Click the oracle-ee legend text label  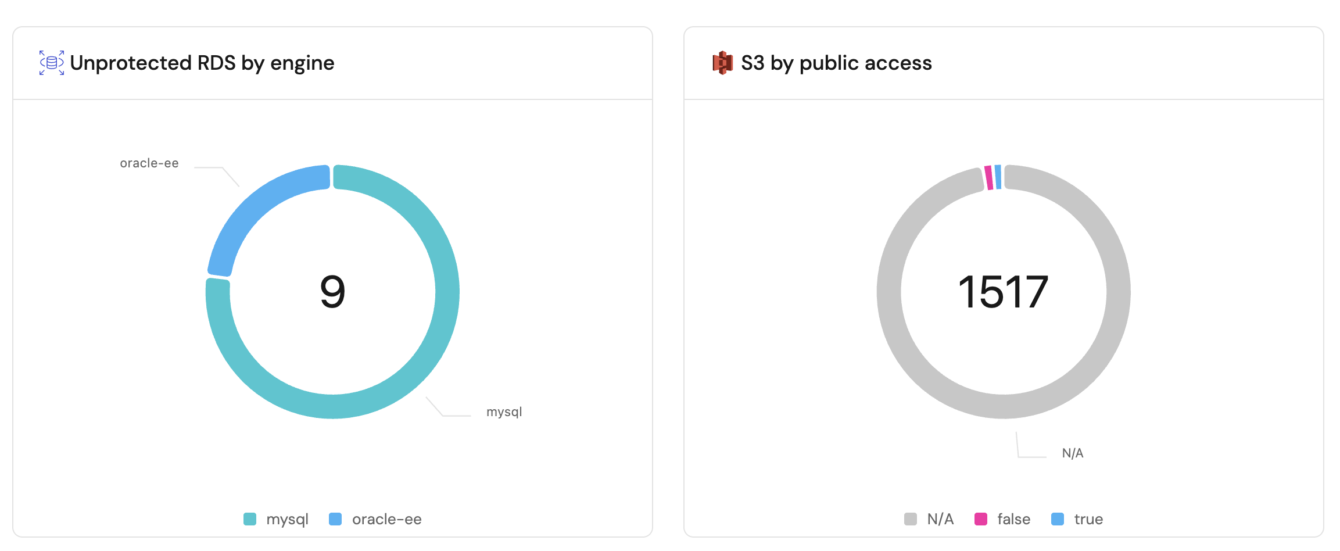[387, 519]
